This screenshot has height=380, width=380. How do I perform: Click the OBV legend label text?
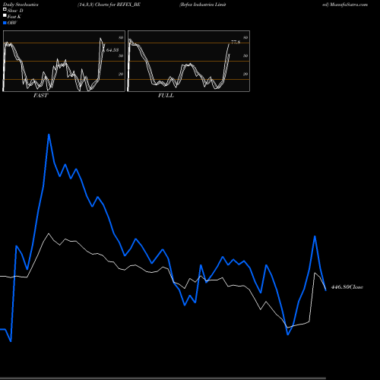click(12, 23)
